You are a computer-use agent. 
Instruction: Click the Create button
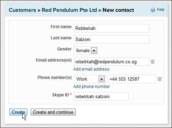tap(18, 112)
